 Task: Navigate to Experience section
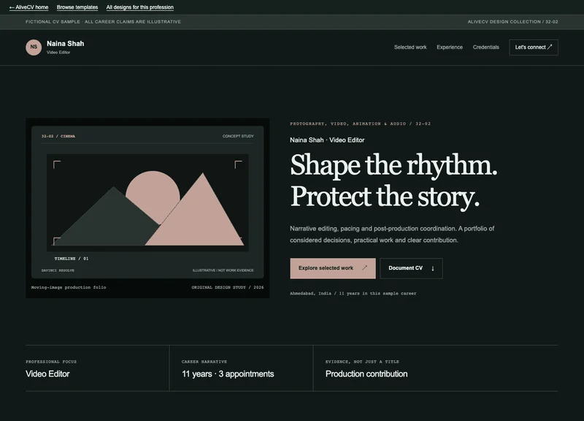(x=450, y=48)
